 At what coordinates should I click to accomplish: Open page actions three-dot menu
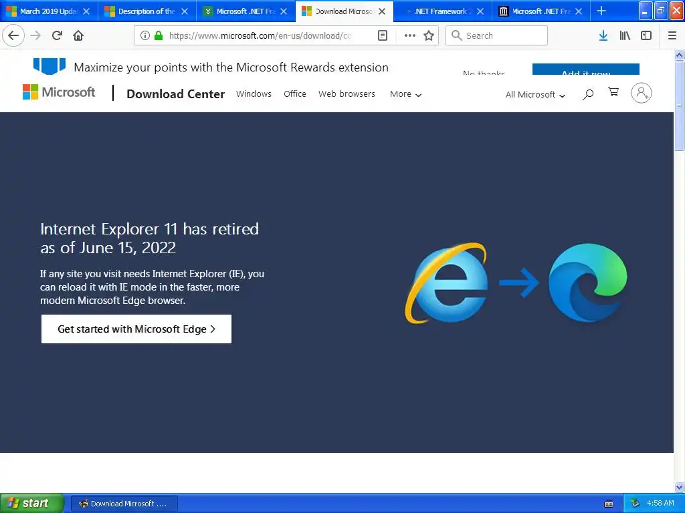click(410, 35)
